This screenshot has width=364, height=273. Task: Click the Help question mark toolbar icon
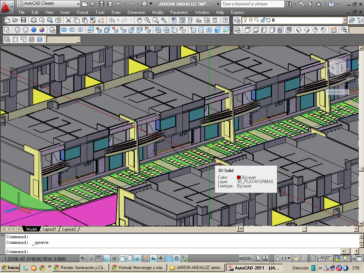click(225, 20)
